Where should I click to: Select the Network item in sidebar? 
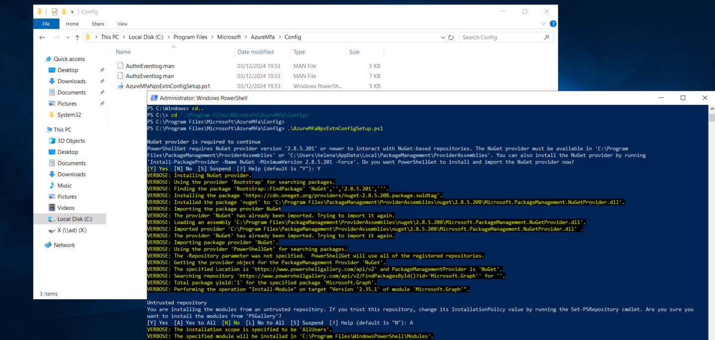(64, 245)
